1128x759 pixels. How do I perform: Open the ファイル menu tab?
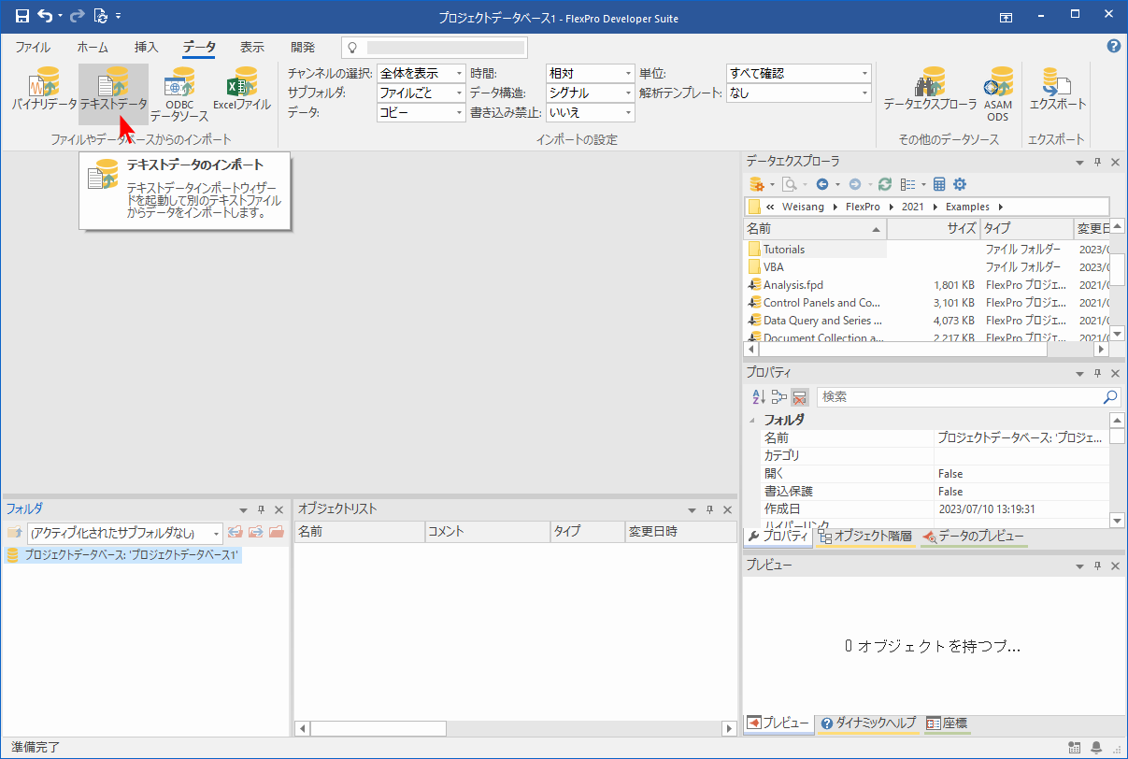click(x=33, y=47)
